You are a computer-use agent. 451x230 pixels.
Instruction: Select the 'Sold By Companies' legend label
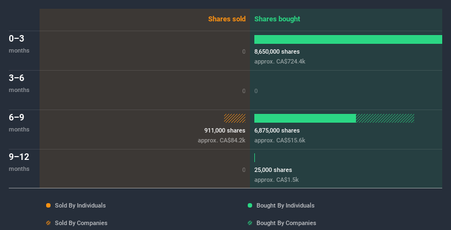click(81, 223)
